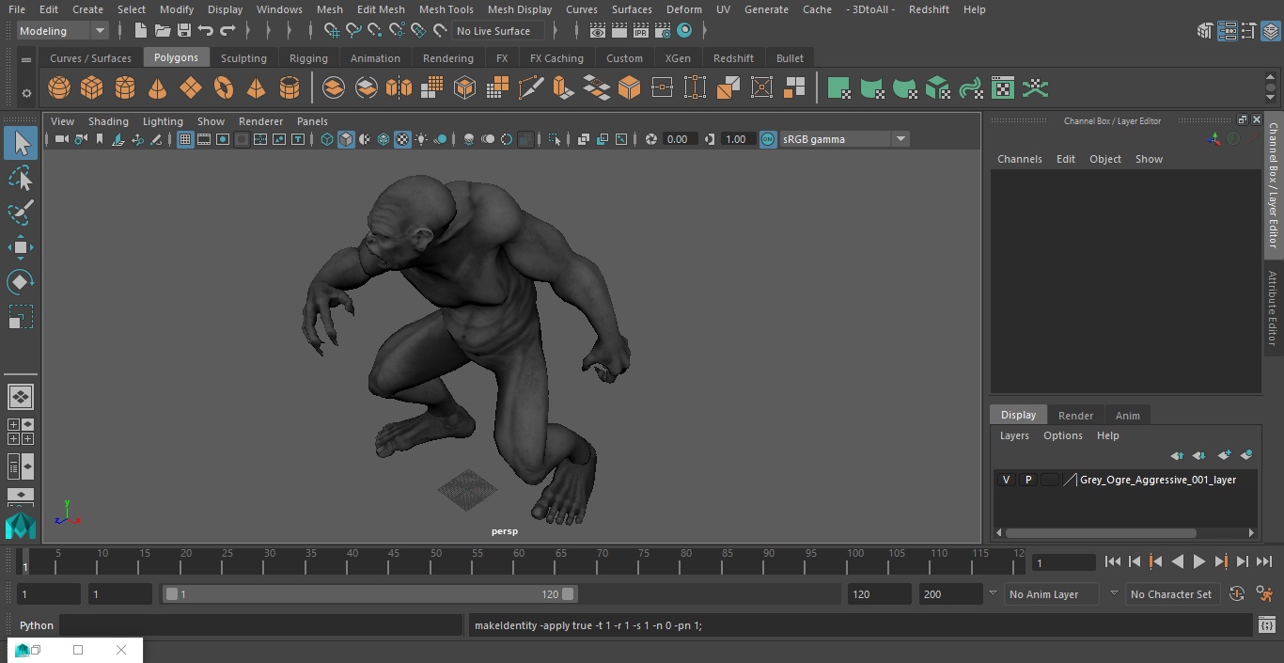This screenshot has width=1284, height=663.
Task: Activate the Rotate tool in toolbox
Action: point(21,282)
